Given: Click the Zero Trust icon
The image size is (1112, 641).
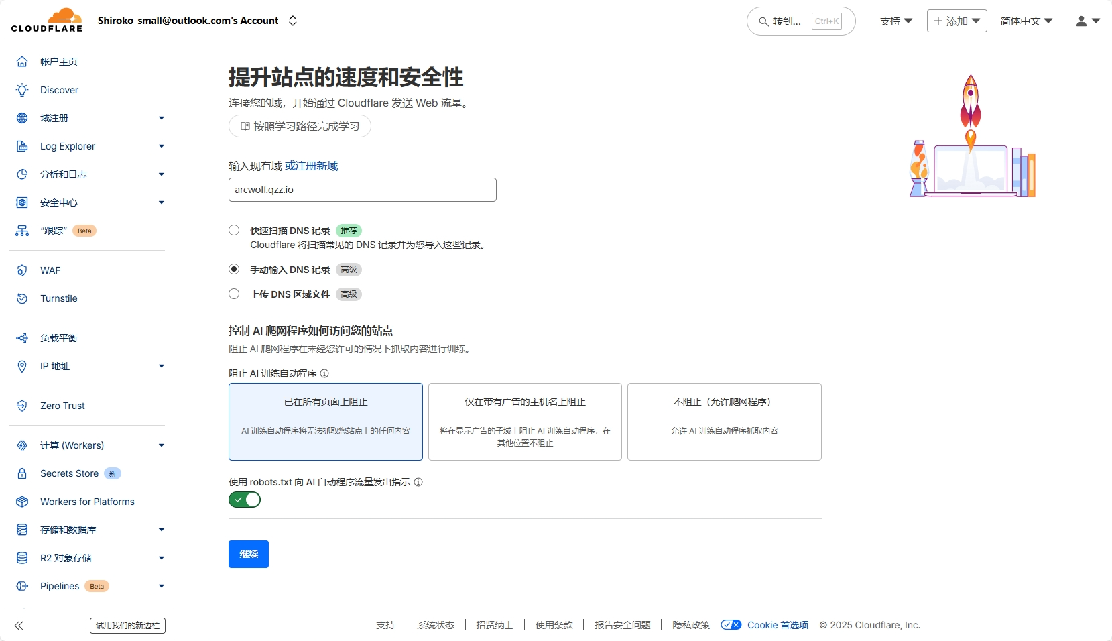Looking at the screenshot, I should (22, 406).
